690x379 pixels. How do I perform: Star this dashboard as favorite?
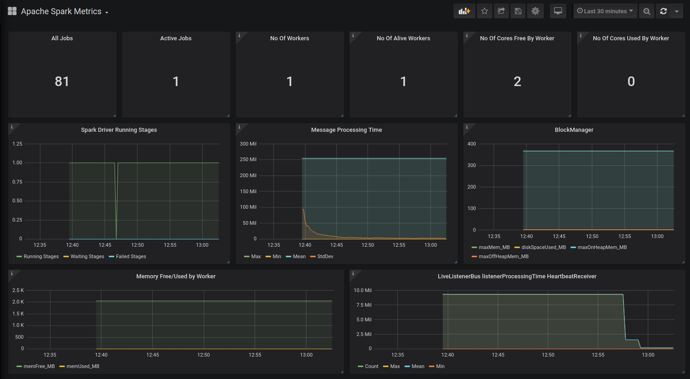click(484, 11)
